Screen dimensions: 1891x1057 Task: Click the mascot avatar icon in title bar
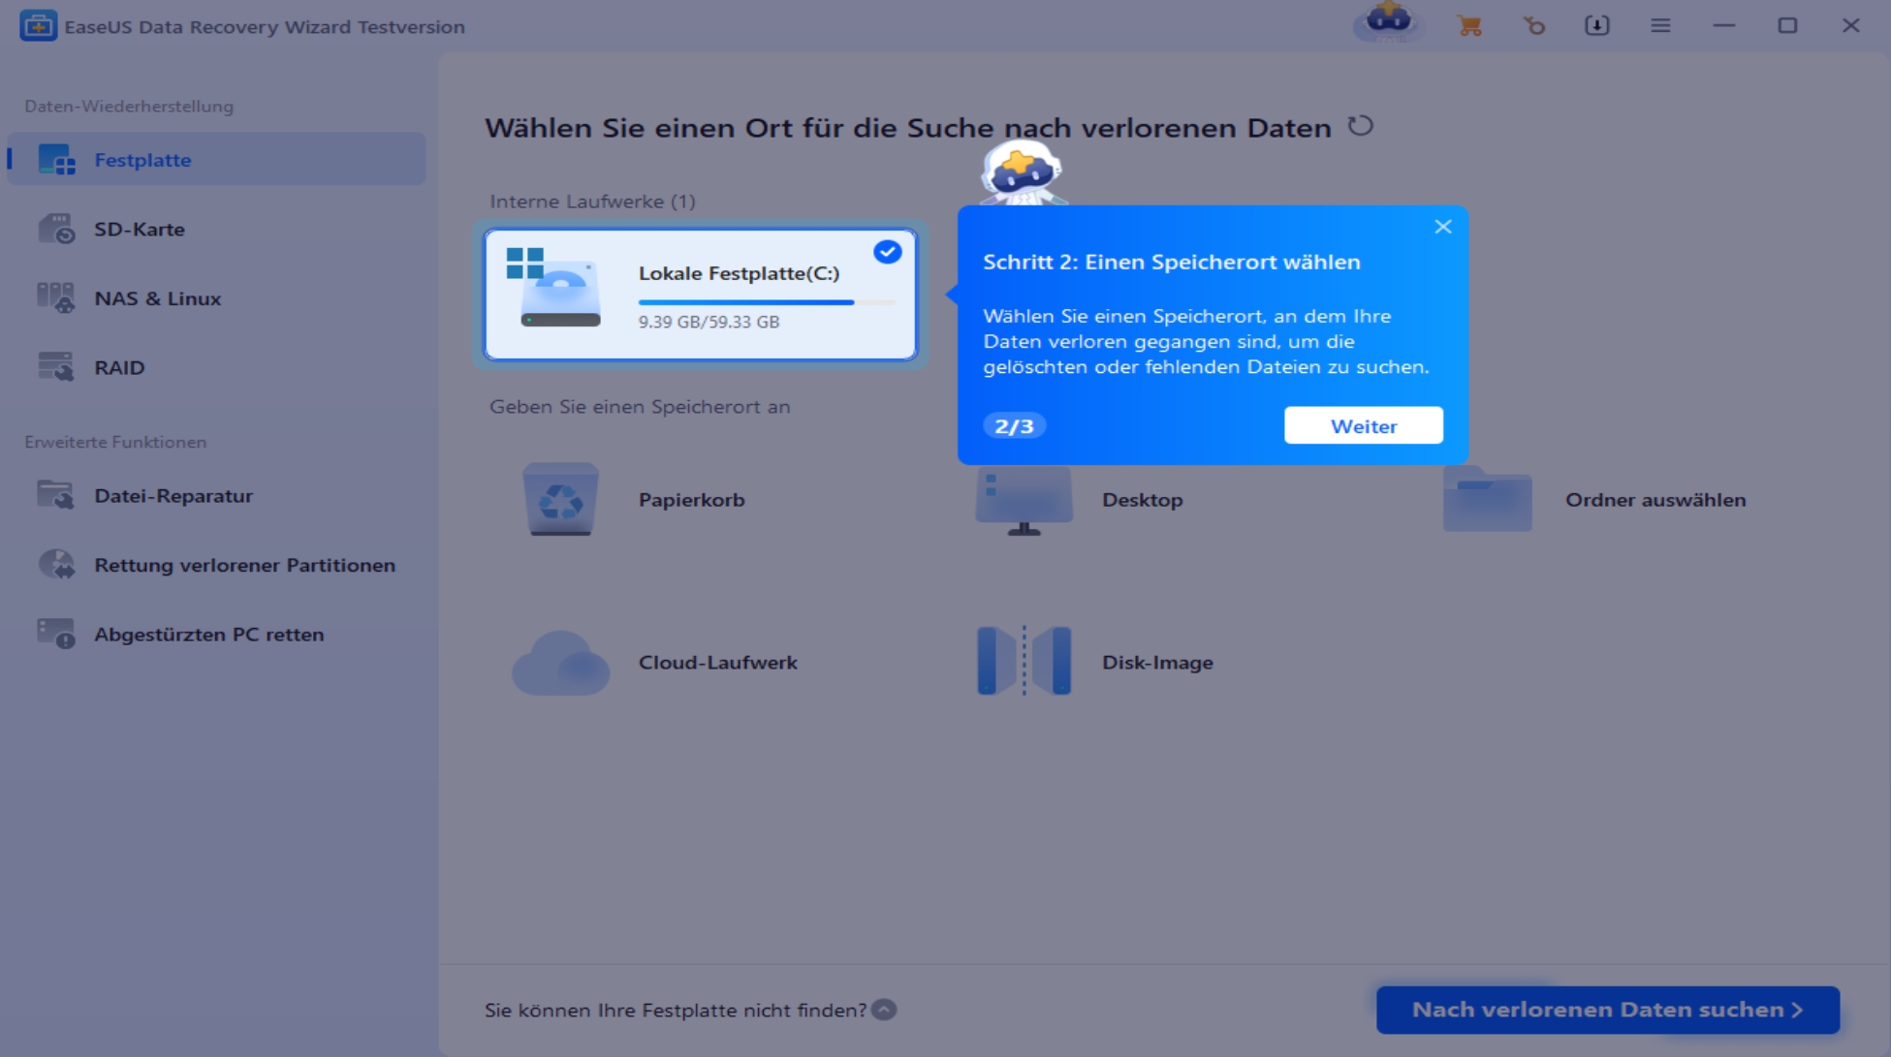click(1388, 20)
